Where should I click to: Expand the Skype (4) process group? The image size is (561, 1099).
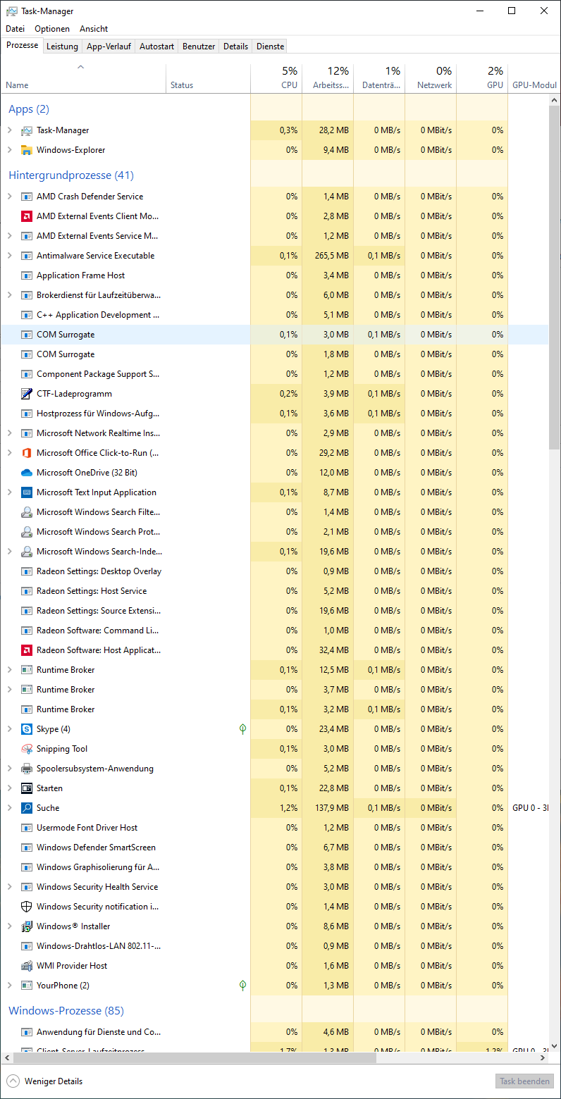click(9, 729)
